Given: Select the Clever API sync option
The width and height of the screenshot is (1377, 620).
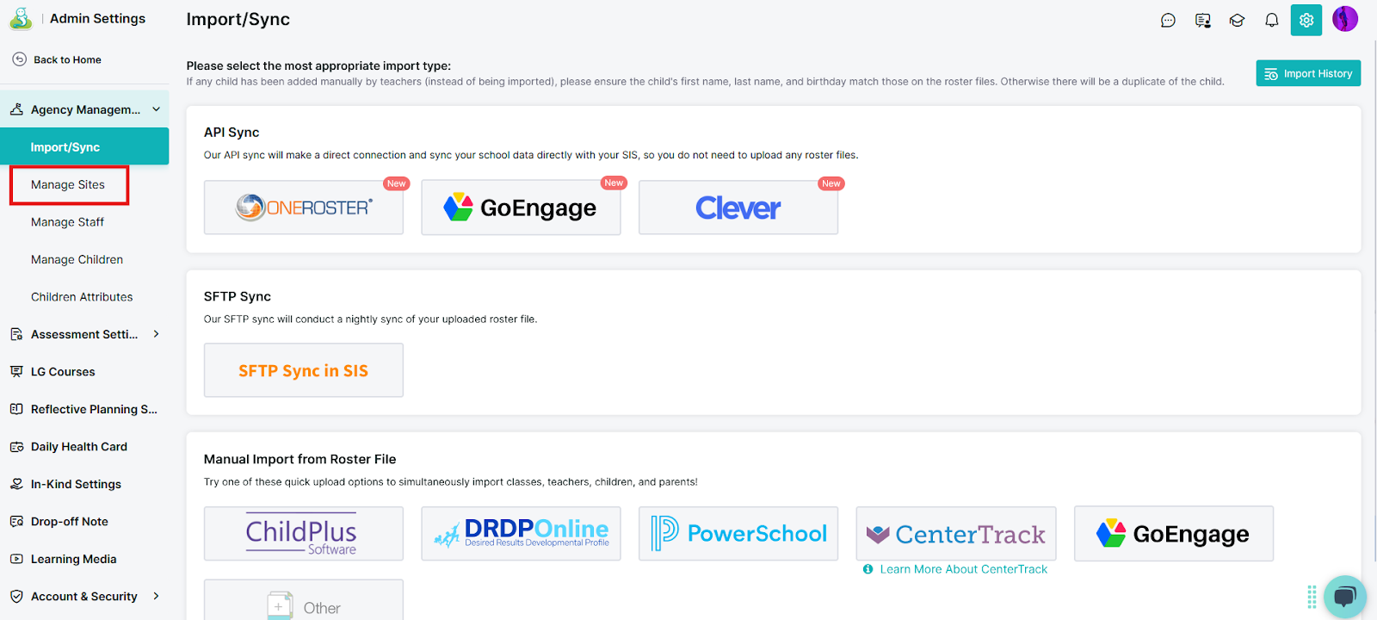Looking at the screenshot, I should tap(738, 208).
